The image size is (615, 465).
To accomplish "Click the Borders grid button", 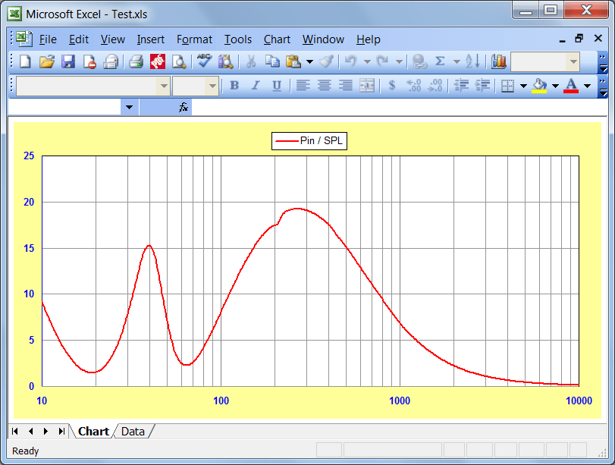I will pos(507,85).
